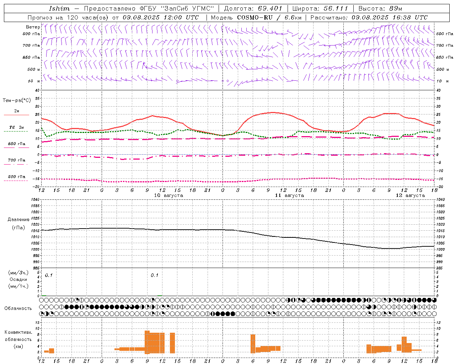Click the "Td 2м" dew point legend label
This screenshot has width=455, height=364.
[17, 127]
